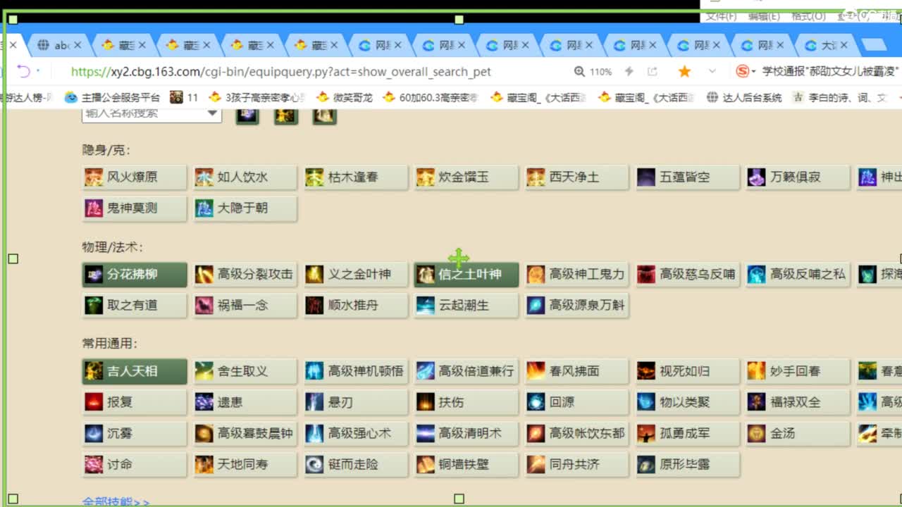Pick the 原形毕露 skill
This screenshot has width=902, height=507.
[x=688, y=465]
